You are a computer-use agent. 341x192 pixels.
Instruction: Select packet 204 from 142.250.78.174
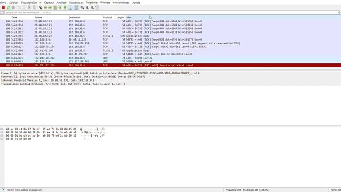[170, 47]
